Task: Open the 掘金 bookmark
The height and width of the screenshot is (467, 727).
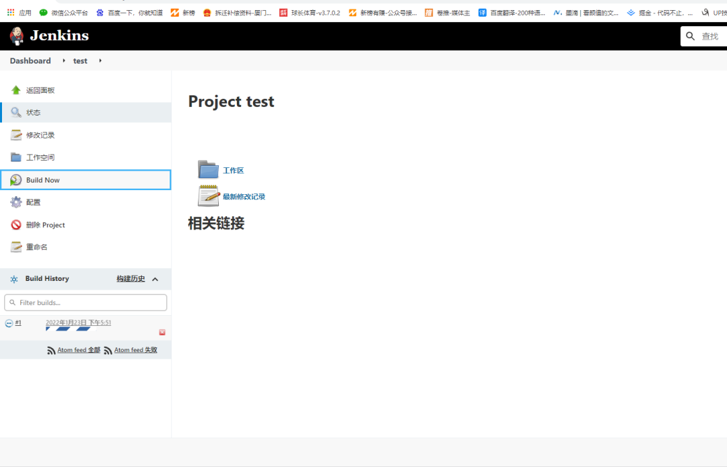Action: tap(660, 13)
